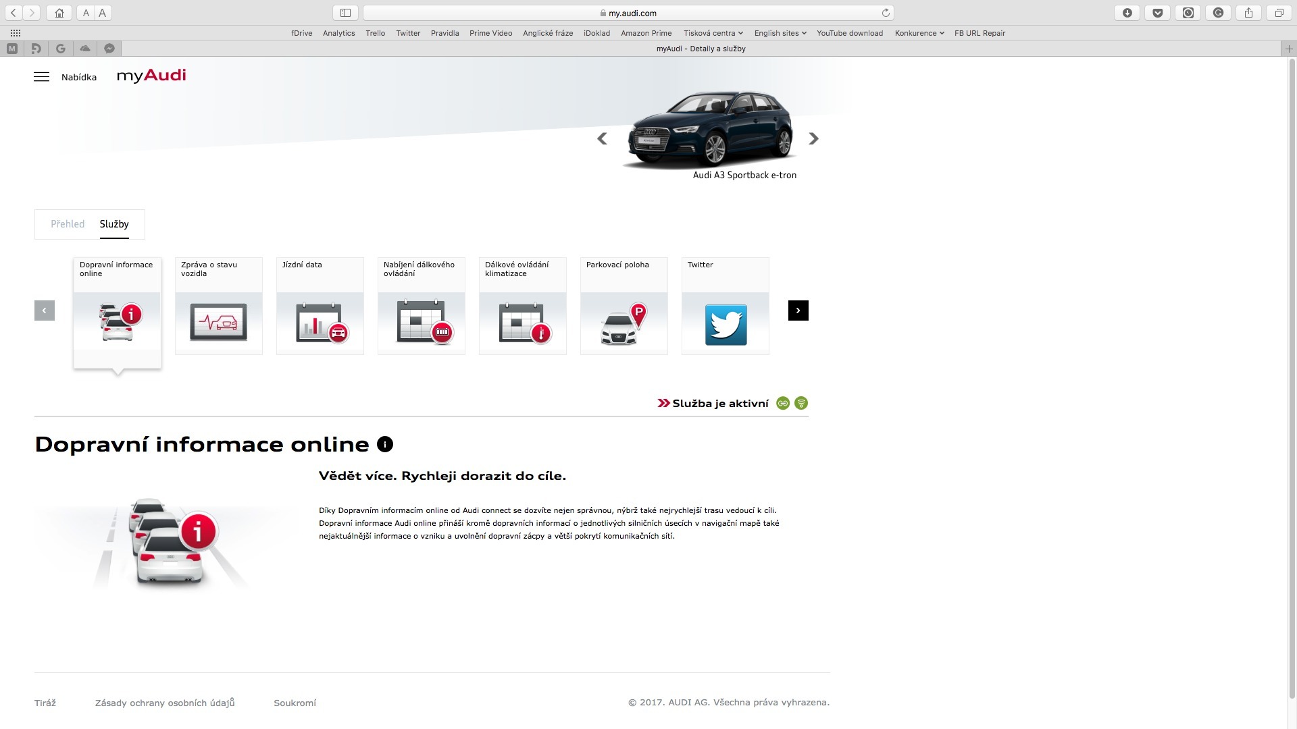Image resolution: width=1297 pixels, height=729 pixels.
Task: Click the my.audi.com address bar
Action: click(x=628, y=13)
